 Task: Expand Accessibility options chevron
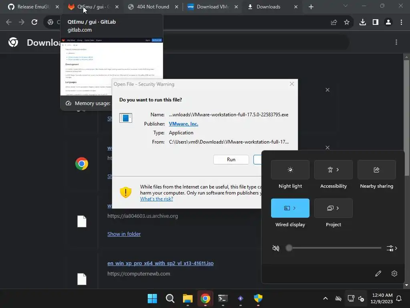[x=338, y=170]
